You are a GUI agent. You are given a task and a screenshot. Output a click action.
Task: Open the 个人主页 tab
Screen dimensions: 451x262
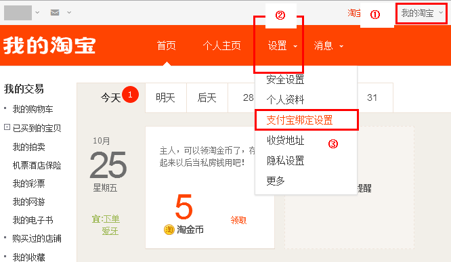click(x=221, y=46)
